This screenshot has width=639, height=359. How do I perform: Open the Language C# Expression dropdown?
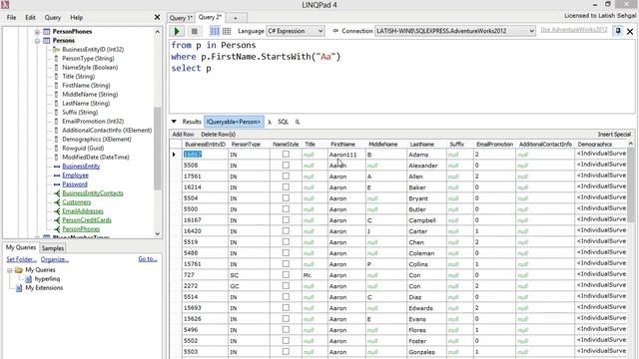(x=296, y=31)
